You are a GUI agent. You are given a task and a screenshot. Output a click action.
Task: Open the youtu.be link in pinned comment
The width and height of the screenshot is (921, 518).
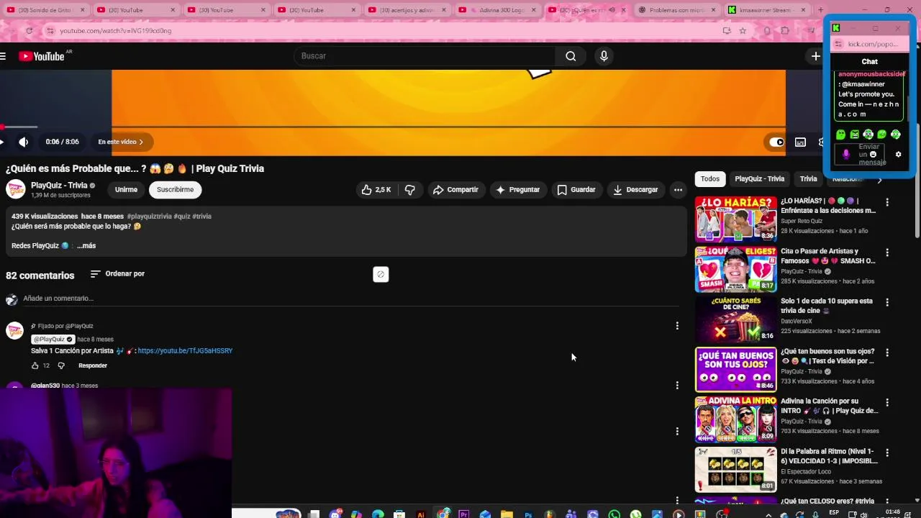pyautogui.click(x=185, y=351)
